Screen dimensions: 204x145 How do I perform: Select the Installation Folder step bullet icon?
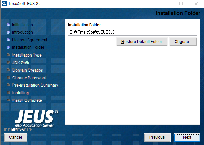point(8,47)
